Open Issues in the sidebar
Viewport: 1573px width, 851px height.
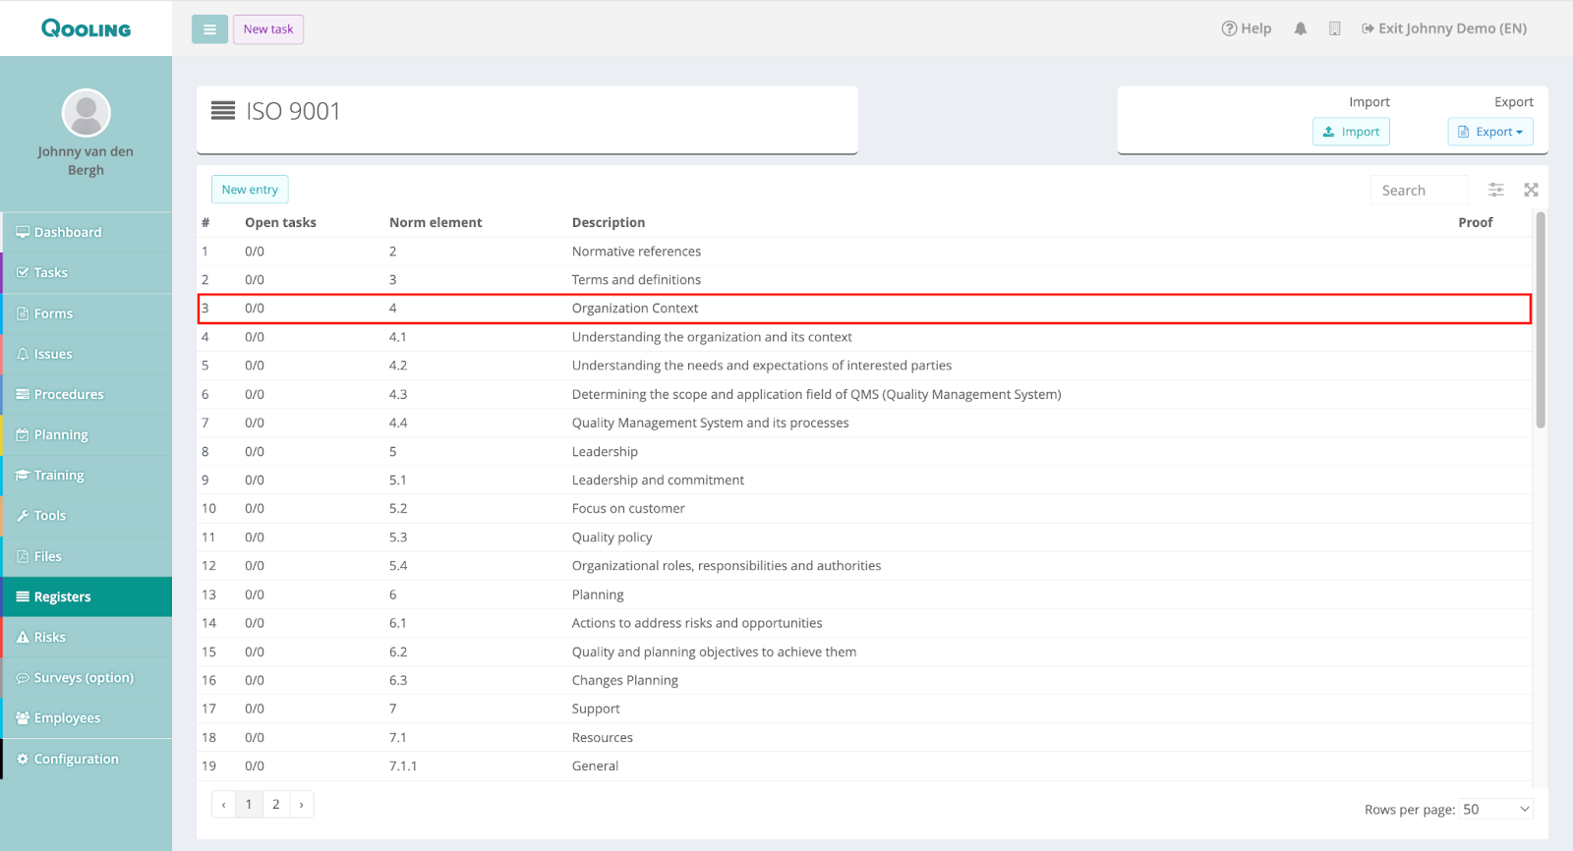[87, 354]
